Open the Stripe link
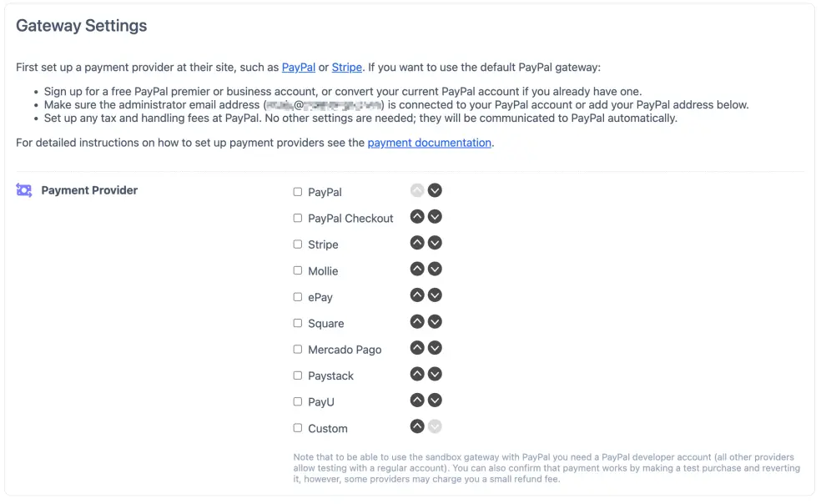The height and width of the screenshot is (504, 821). 347,67
